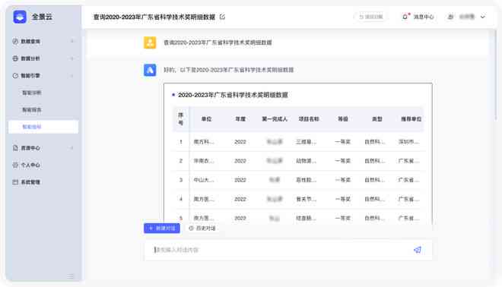Select the highlighted submenu item under 智能引擎
The height and width of the screenshot is (287, 502).
pos(43,127)
